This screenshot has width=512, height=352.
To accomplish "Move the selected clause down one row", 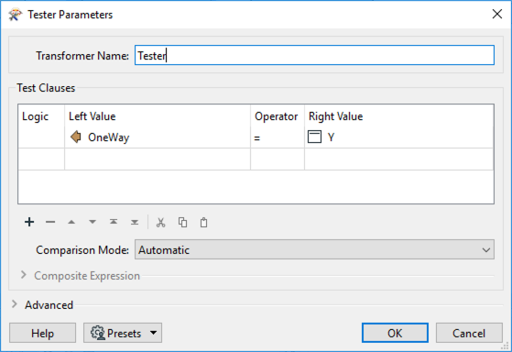I will coord(93,222).
